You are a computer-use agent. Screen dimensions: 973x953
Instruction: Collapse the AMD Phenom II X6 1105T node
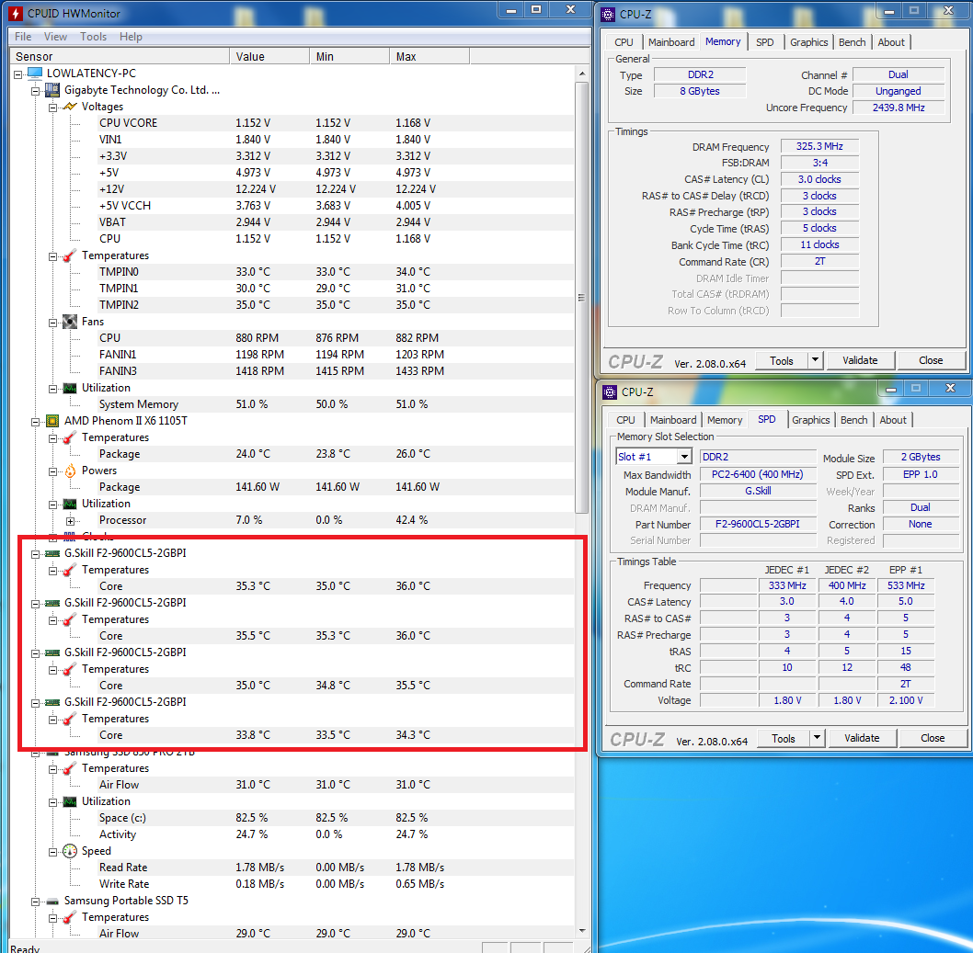click(x=35, y=422)
